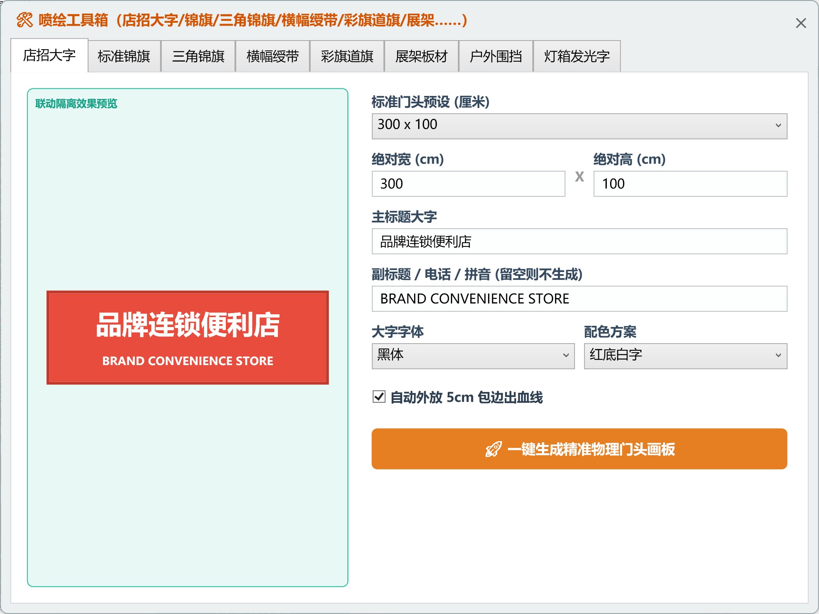Click the red signboard preview thumbnail

coord(187,337)
